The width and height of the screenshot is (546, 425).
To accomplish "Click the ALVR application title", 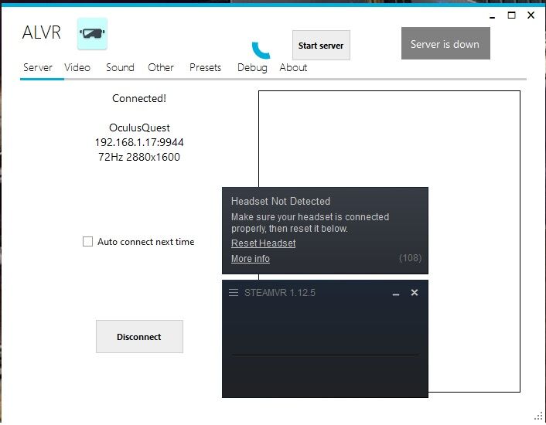I will pyautogui.click(x=42, y=32).
